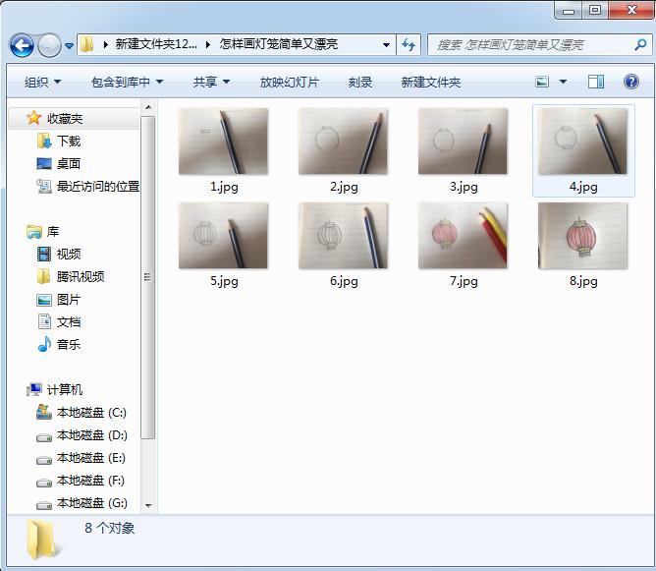Toggle the preview pane icon
Viewport: 656px width, 571px height.
click(596, 82)
